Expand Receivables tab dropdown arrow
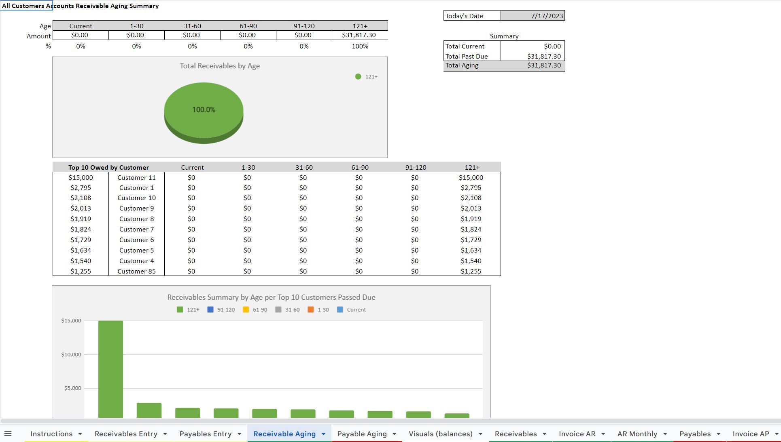Screen dimensions: 781x442 click(545, 434)
